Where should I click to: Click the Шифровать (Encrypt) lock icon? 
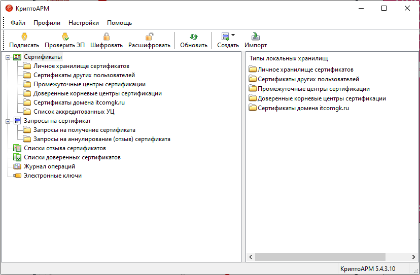tap(107, 37)
